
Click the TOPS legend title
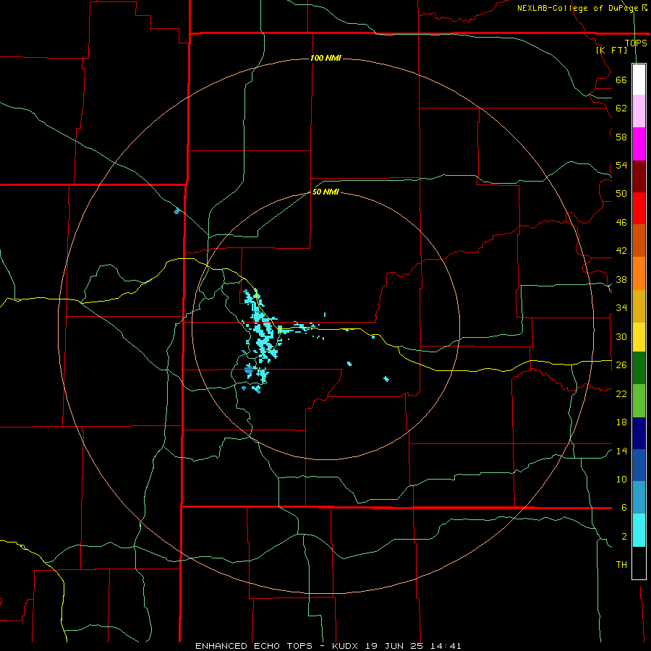[636, 43]
